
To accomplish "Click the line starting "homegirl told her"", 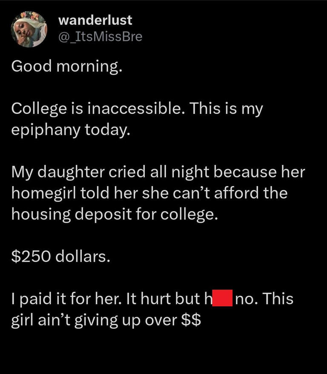I will point(149,193).
